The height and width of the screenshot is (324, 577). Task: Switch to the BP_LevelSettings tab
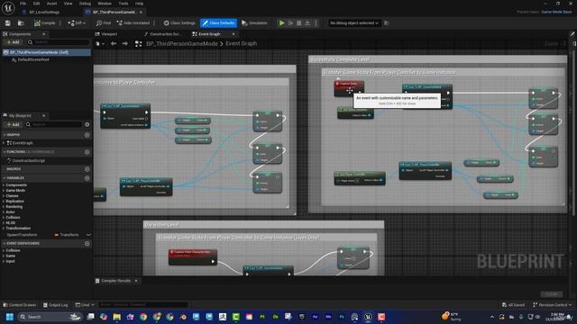(x=44, y=12)
